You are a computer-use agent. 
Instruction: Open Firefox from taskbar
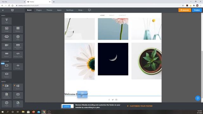tap(33, 112)
